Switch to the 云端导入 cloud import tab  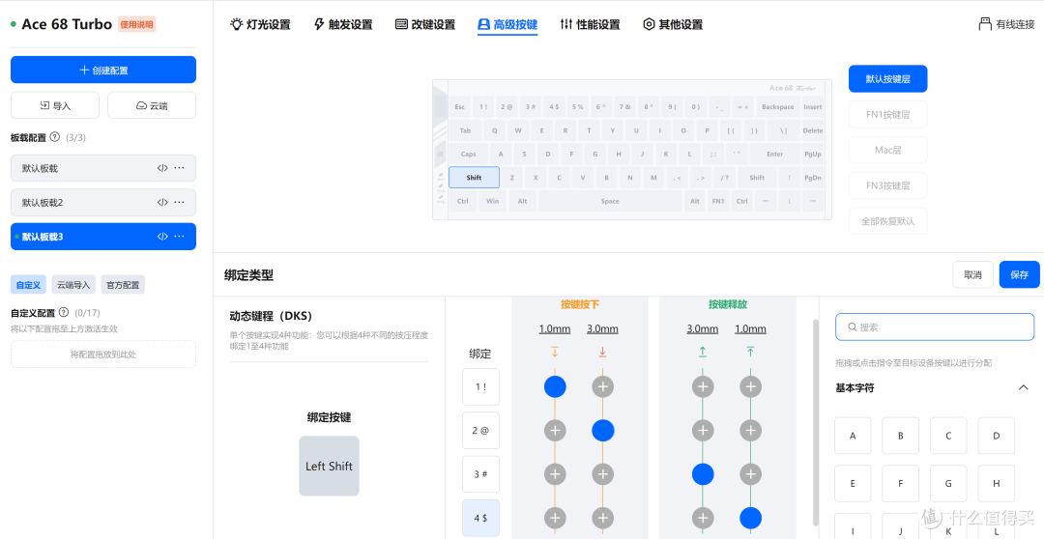coord(73,285)
